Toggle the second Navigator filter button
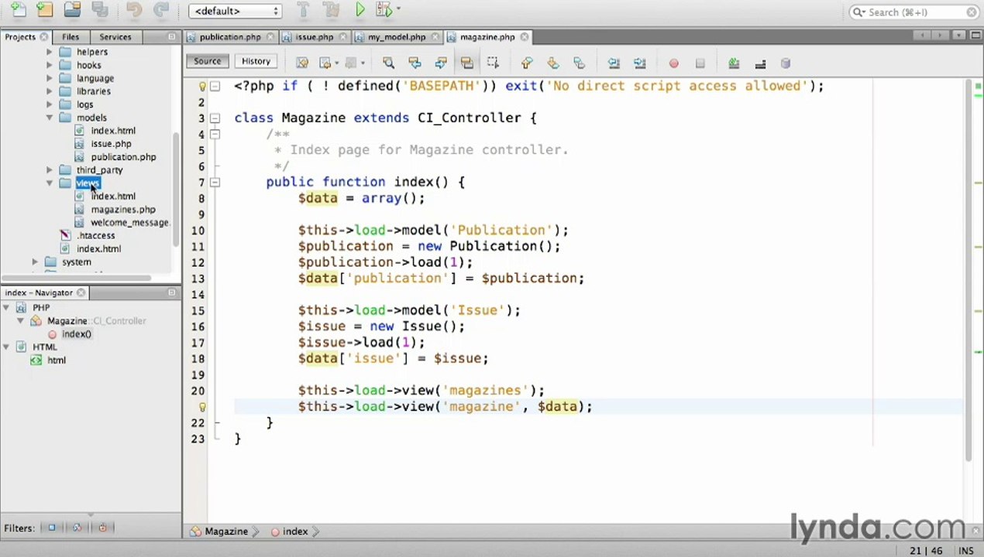The height and width of the screenshot is (557, 984). (x=77, y=528)
